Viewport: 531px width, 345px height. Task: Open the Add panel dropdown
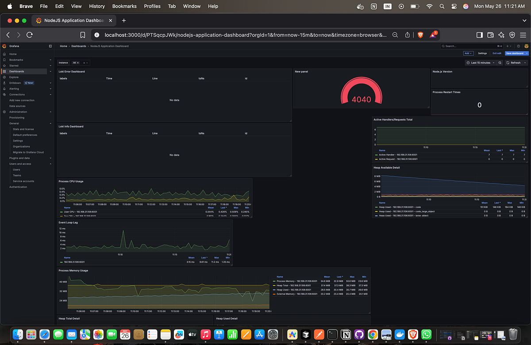(x=468, y=53)
